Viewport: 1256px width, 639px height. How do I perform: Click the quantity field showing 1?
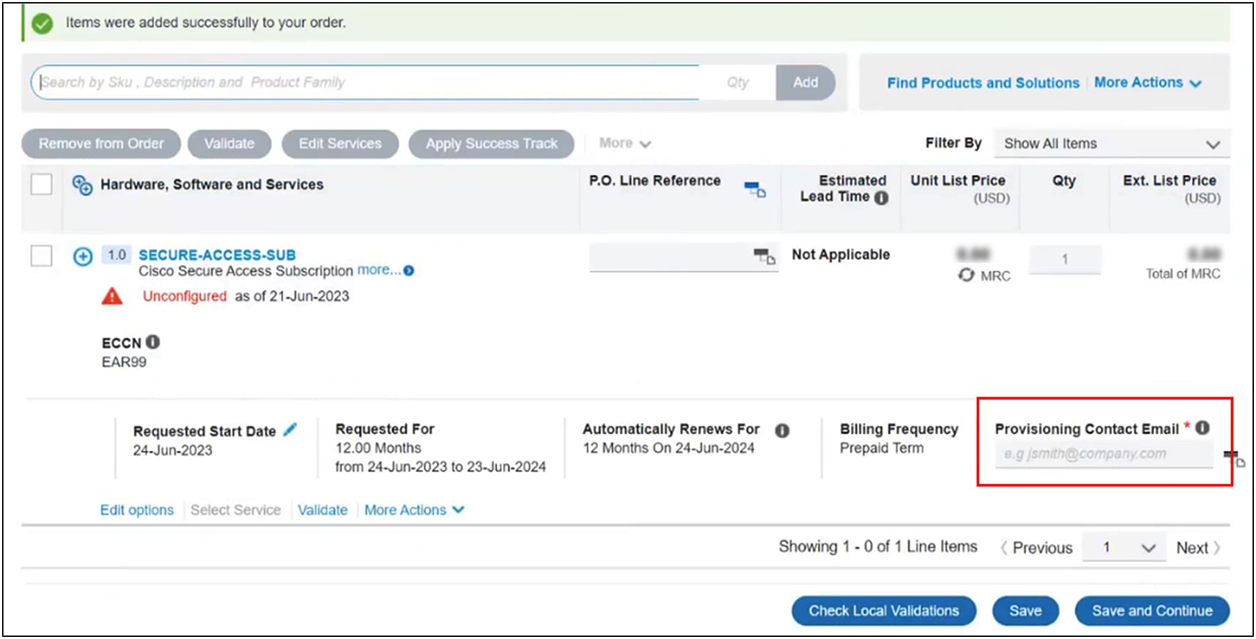1065,259
